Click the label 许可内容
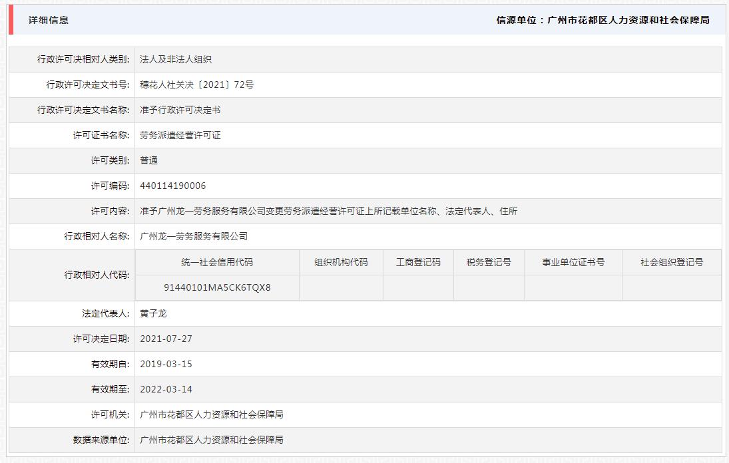729x463 pixels. point(111,211)
